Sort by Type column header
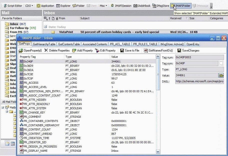Image resolution: width=228 pixels, height=156 pixels. pyautogui.click(x=87, y=57)
